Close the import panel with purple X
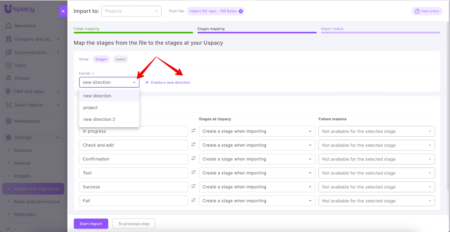The image size is (450, 232). point(63,11)
